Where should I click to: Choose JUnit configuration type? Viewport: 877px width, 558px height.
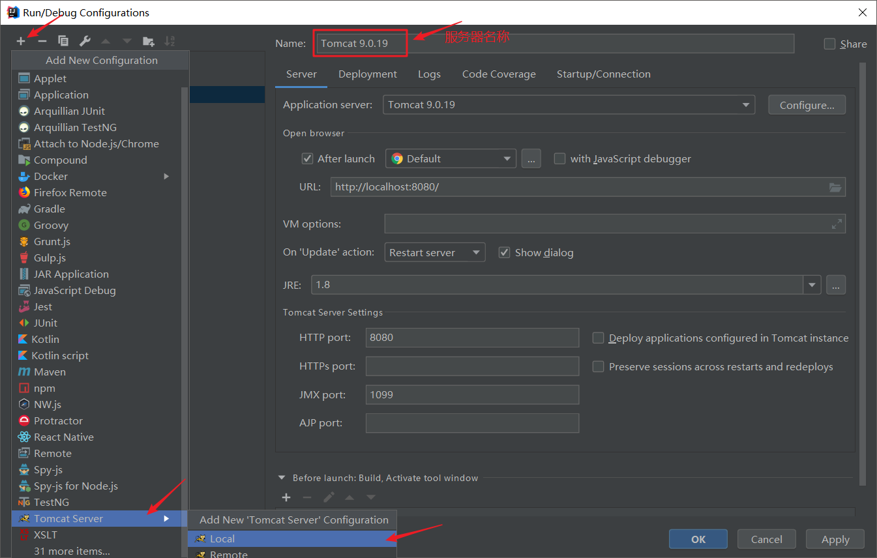point(96,323)
